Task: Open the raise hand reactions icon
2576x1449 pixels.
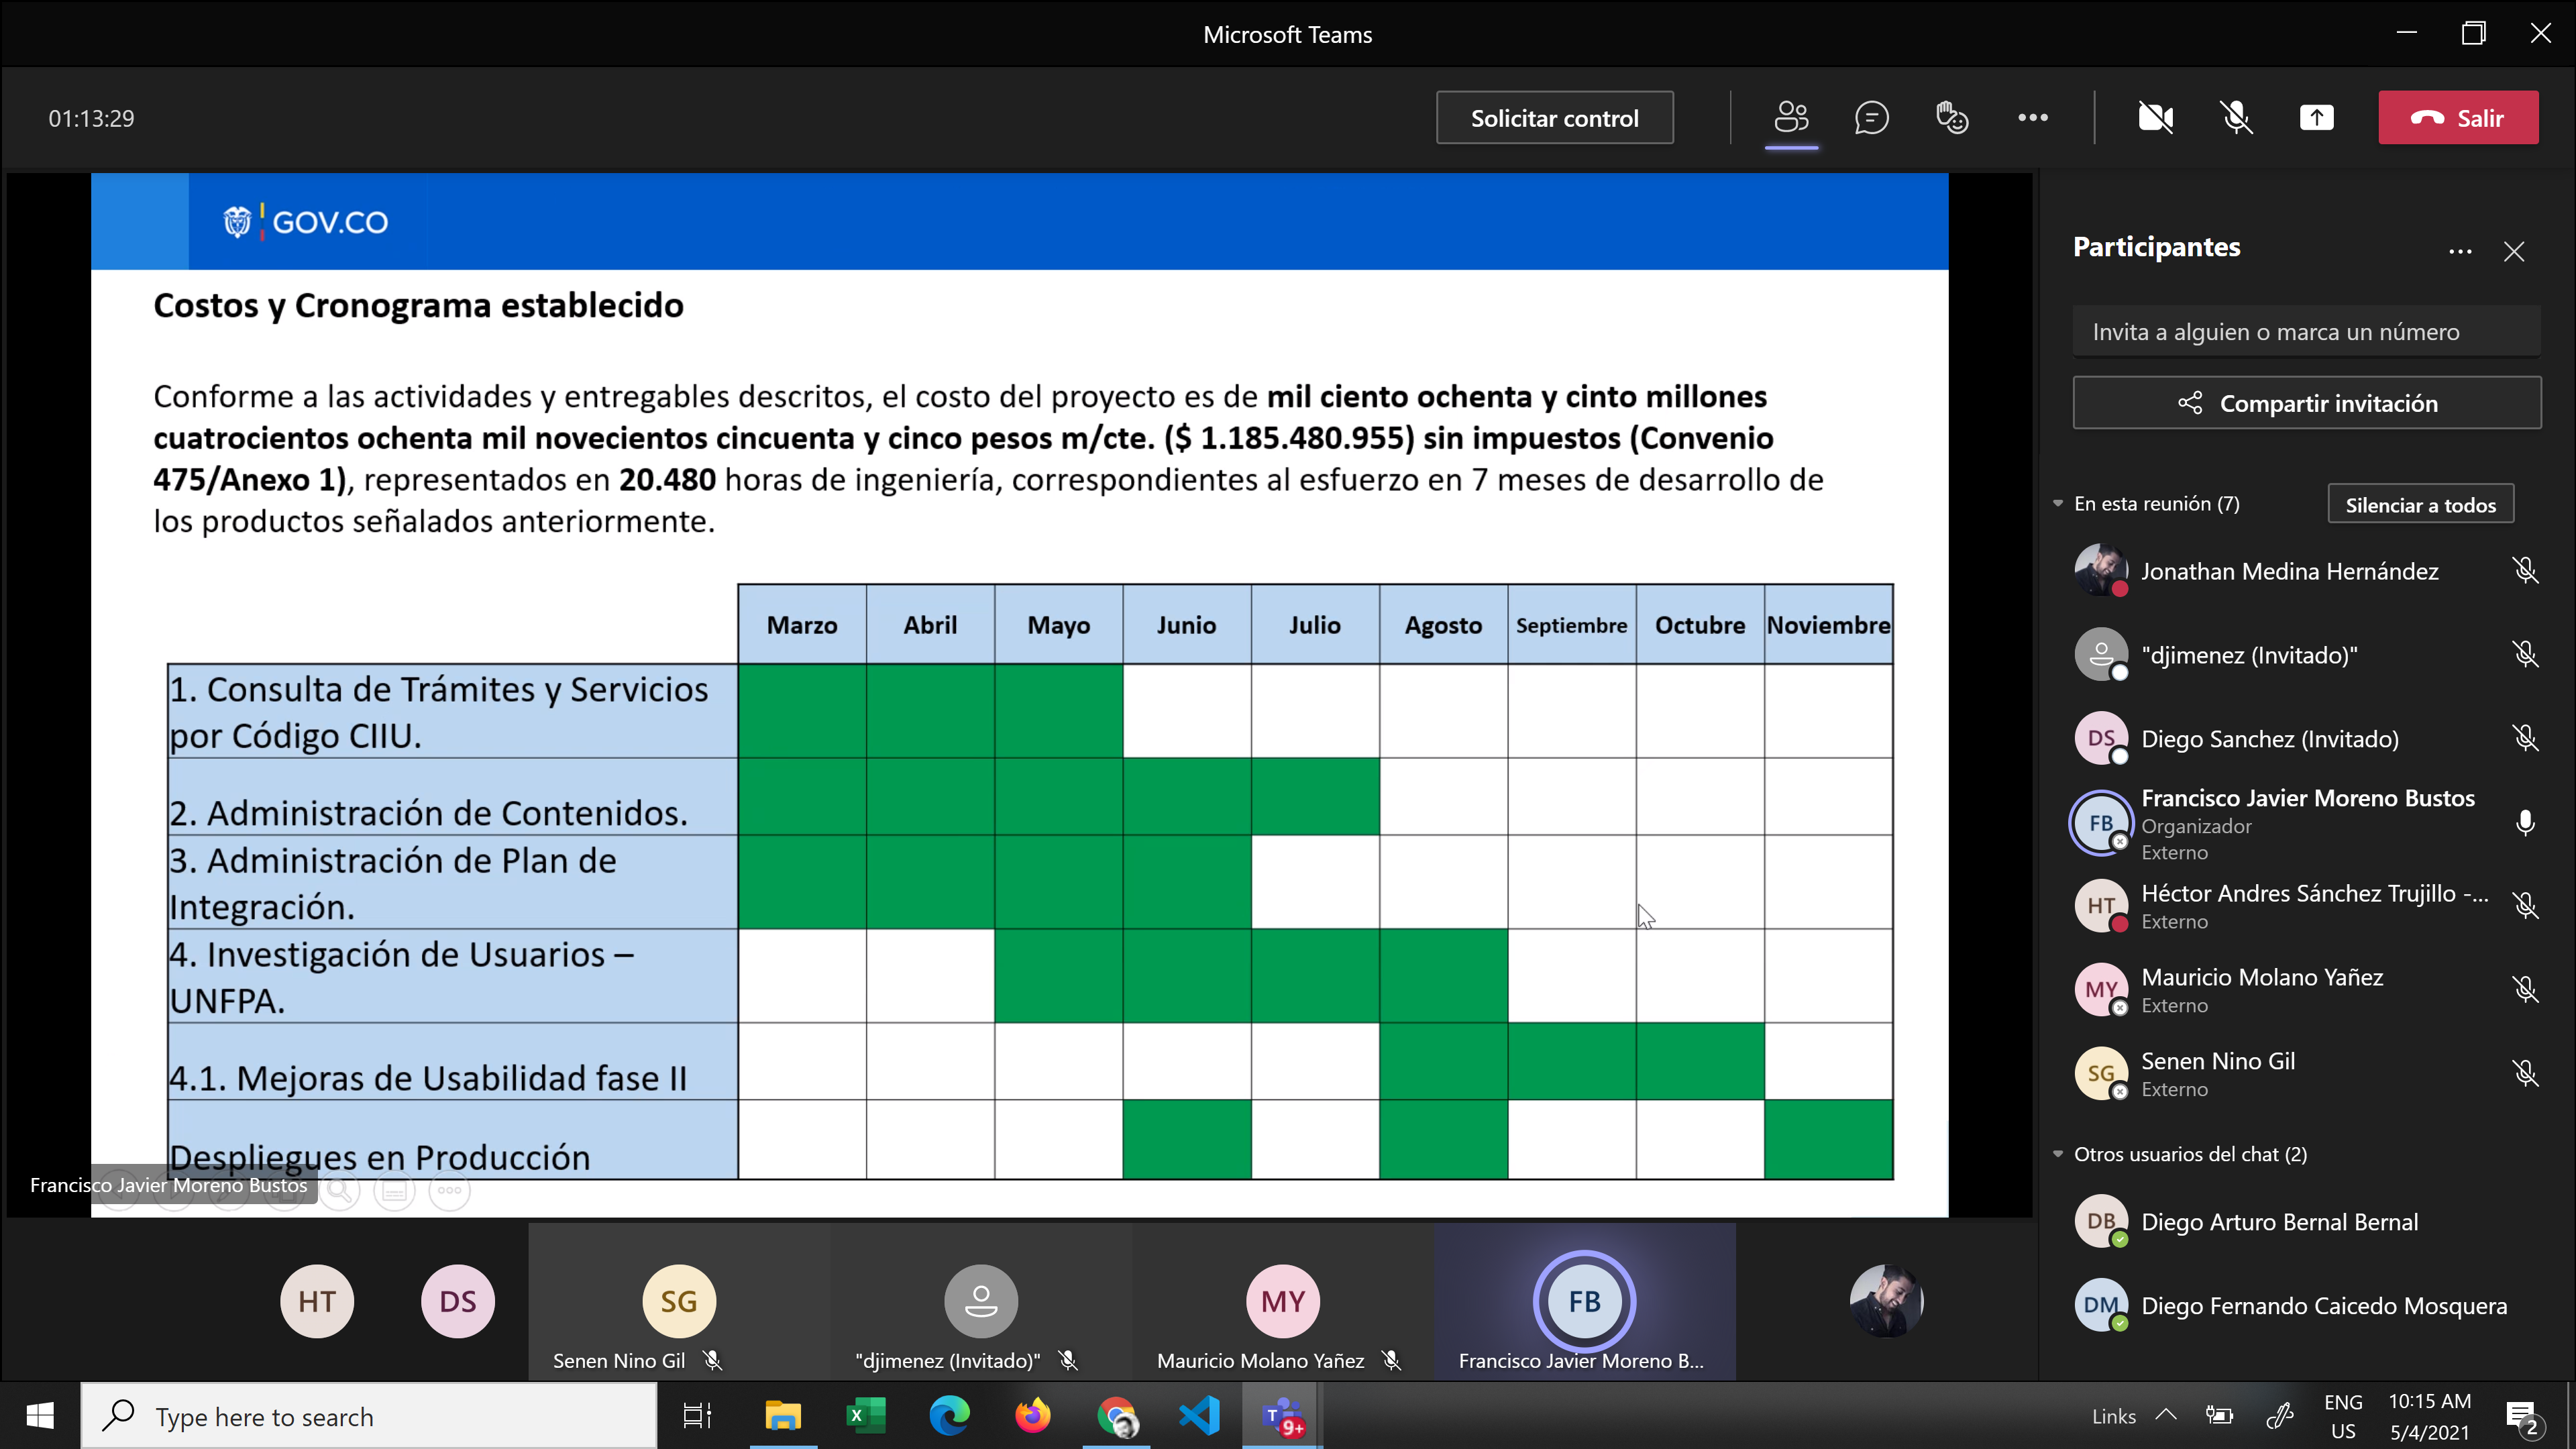Action: pos(1952,118)
